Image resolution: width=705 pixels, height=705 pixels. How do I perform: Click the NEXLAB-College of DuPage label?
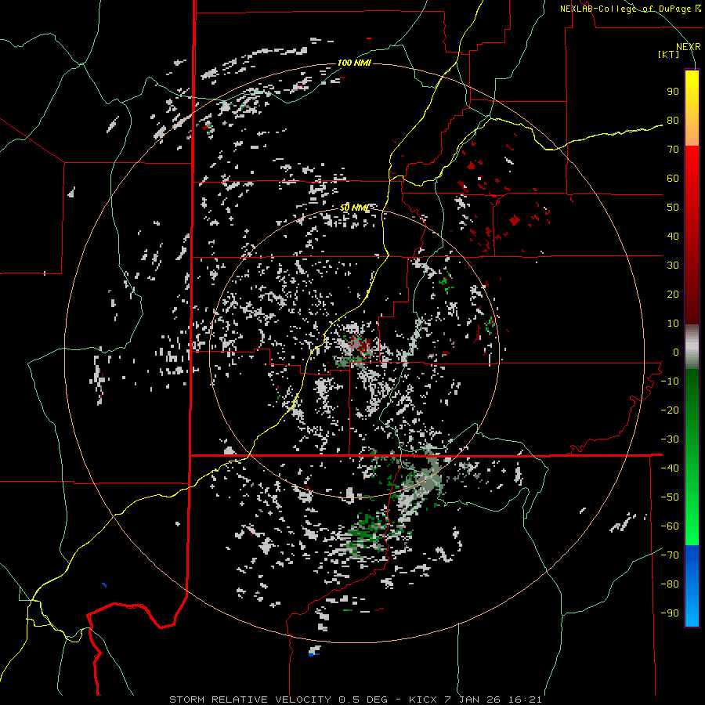point(627,9)
